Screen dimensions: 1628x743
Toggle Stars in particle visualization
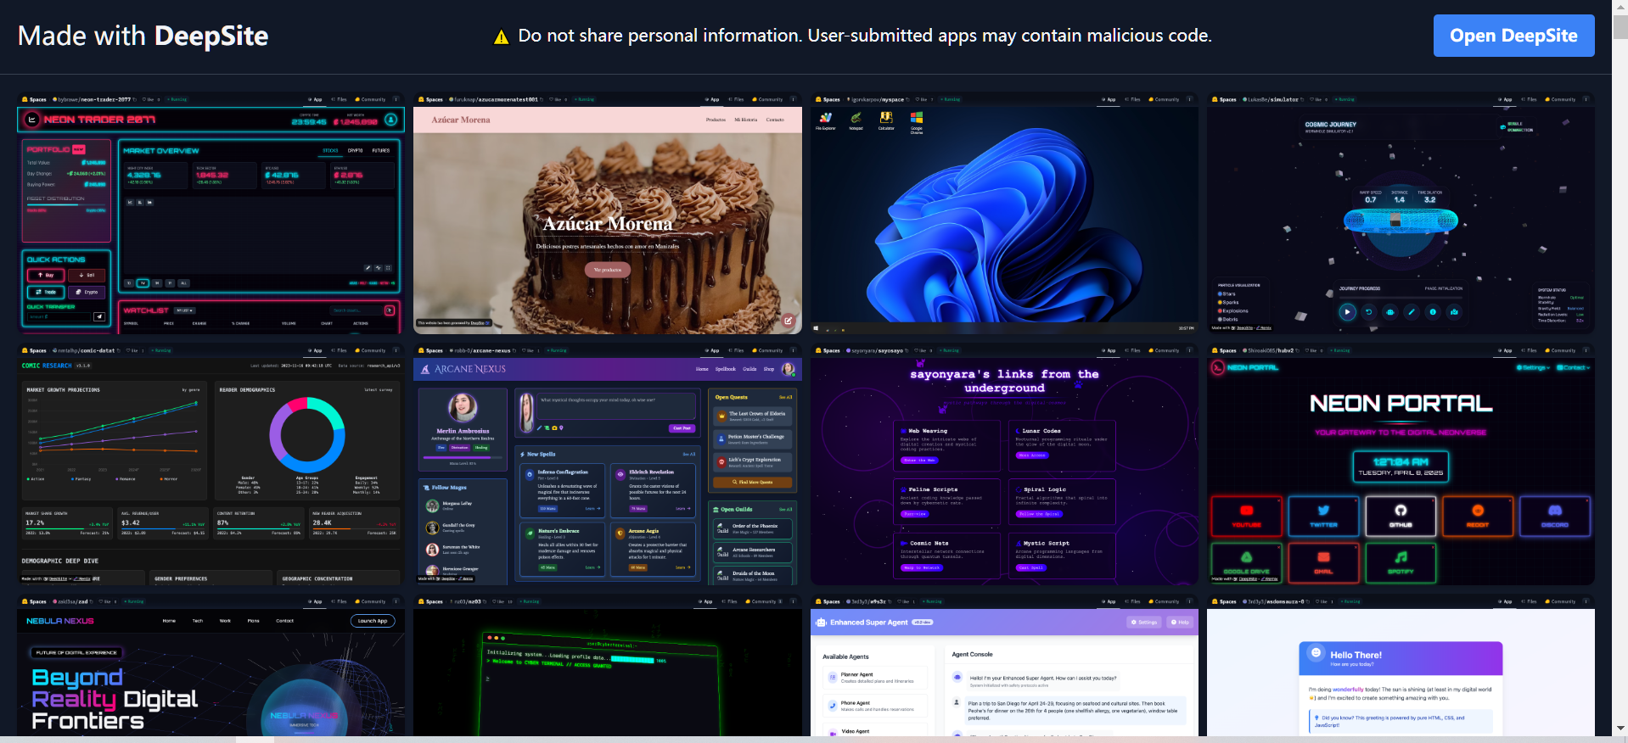[x=1227, y=293]
